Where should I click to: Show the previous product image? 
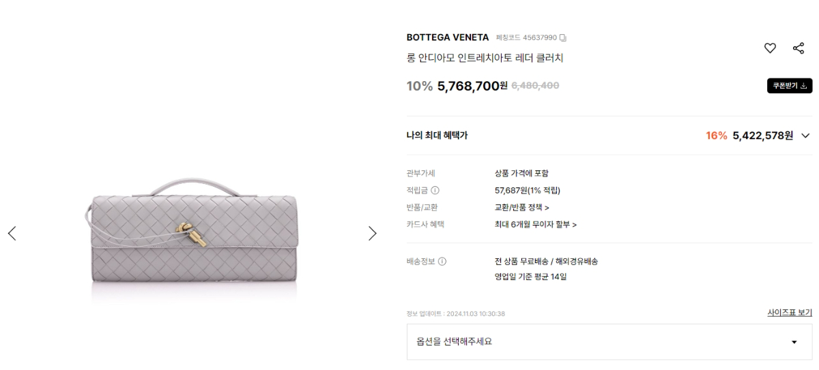point(12,234)
